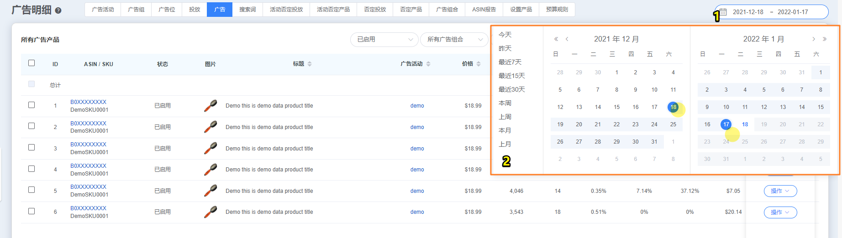The image size is (842, 238).
Task: Sort table by 广告活动 column
Action: coord(428,64)
